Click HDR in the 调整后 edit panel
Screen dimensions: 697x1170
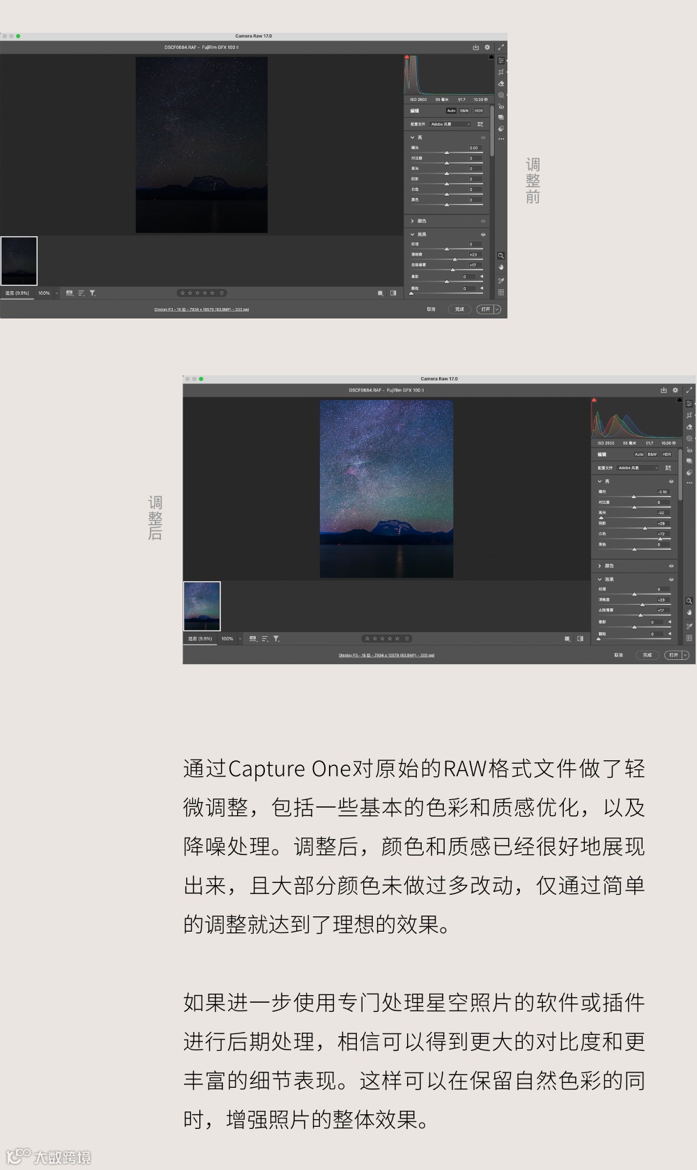tap(666, 454)
